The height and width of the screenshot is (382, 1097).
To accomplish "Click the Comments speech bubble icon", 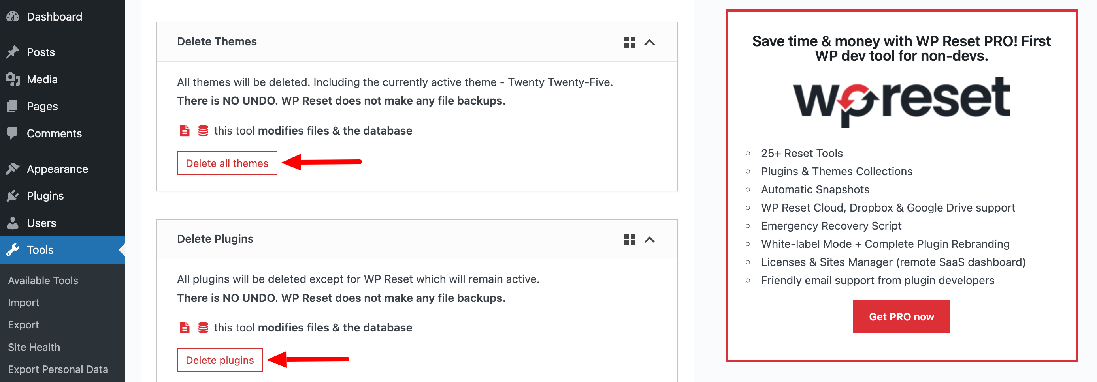I will point(13,133).
